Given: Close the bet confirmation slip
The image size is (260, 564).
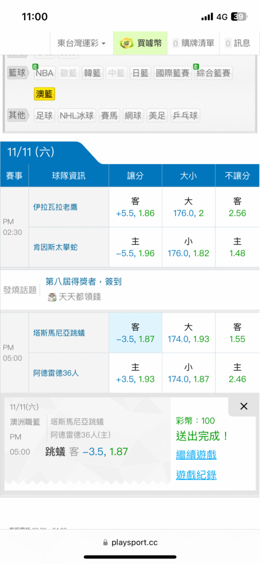Looking at the screenshot, I should click(x=244, y=407).
